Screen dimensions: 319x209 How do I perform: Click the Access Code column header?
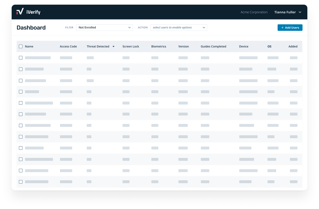(x=68, y=46)
